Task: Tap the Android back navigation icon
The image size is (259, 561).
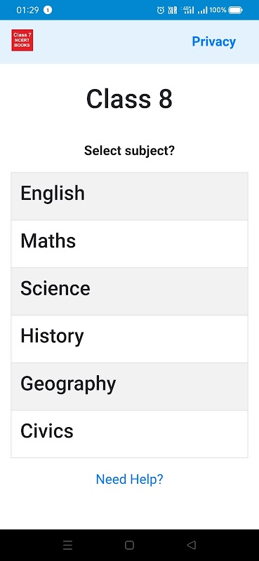Action: point(192,545)
